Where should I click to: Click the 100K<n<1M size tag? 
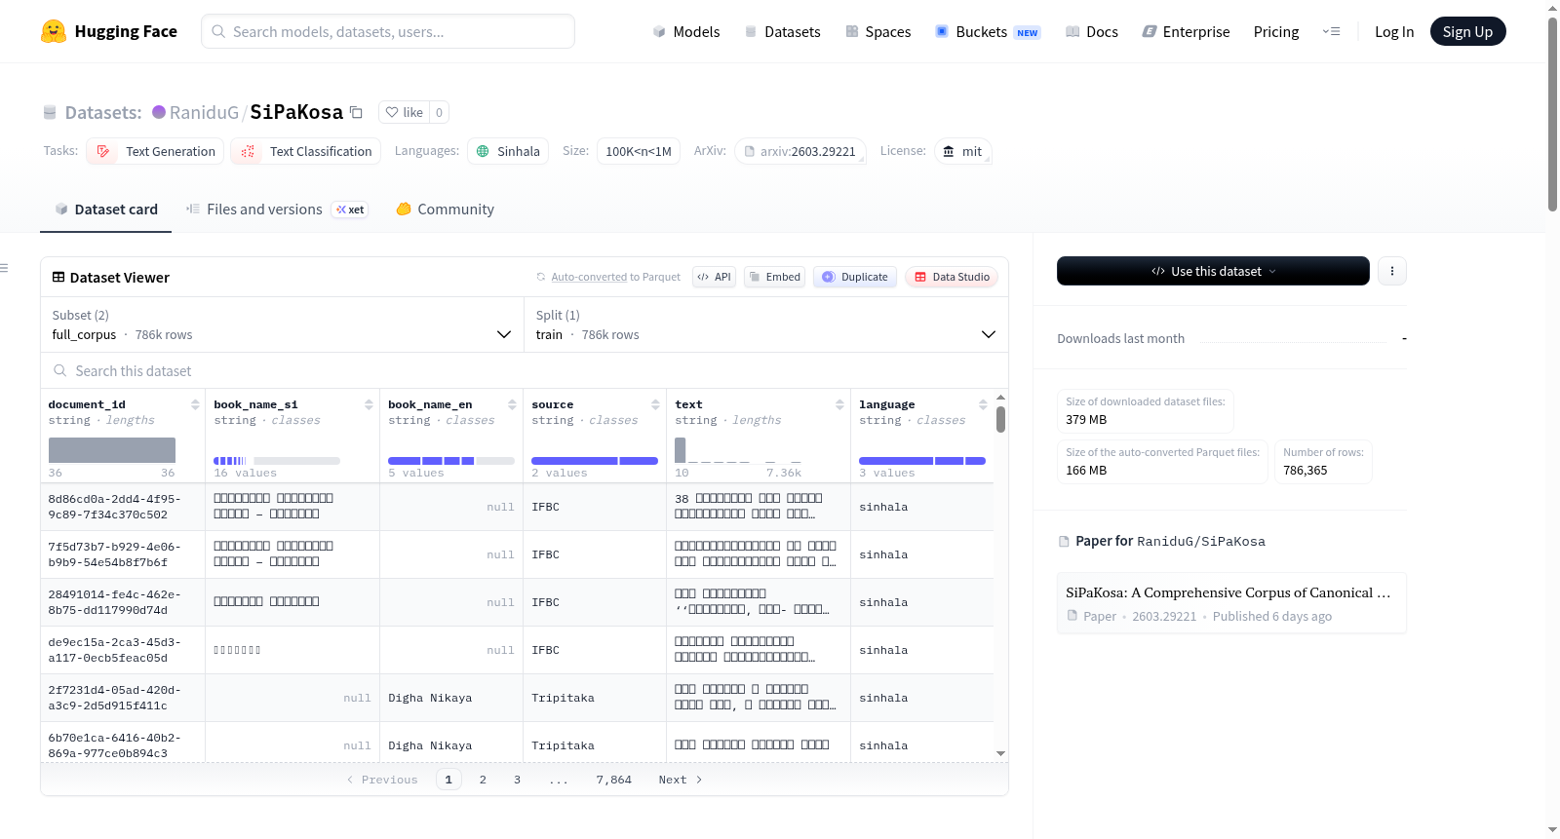click(x=639, y=151)
